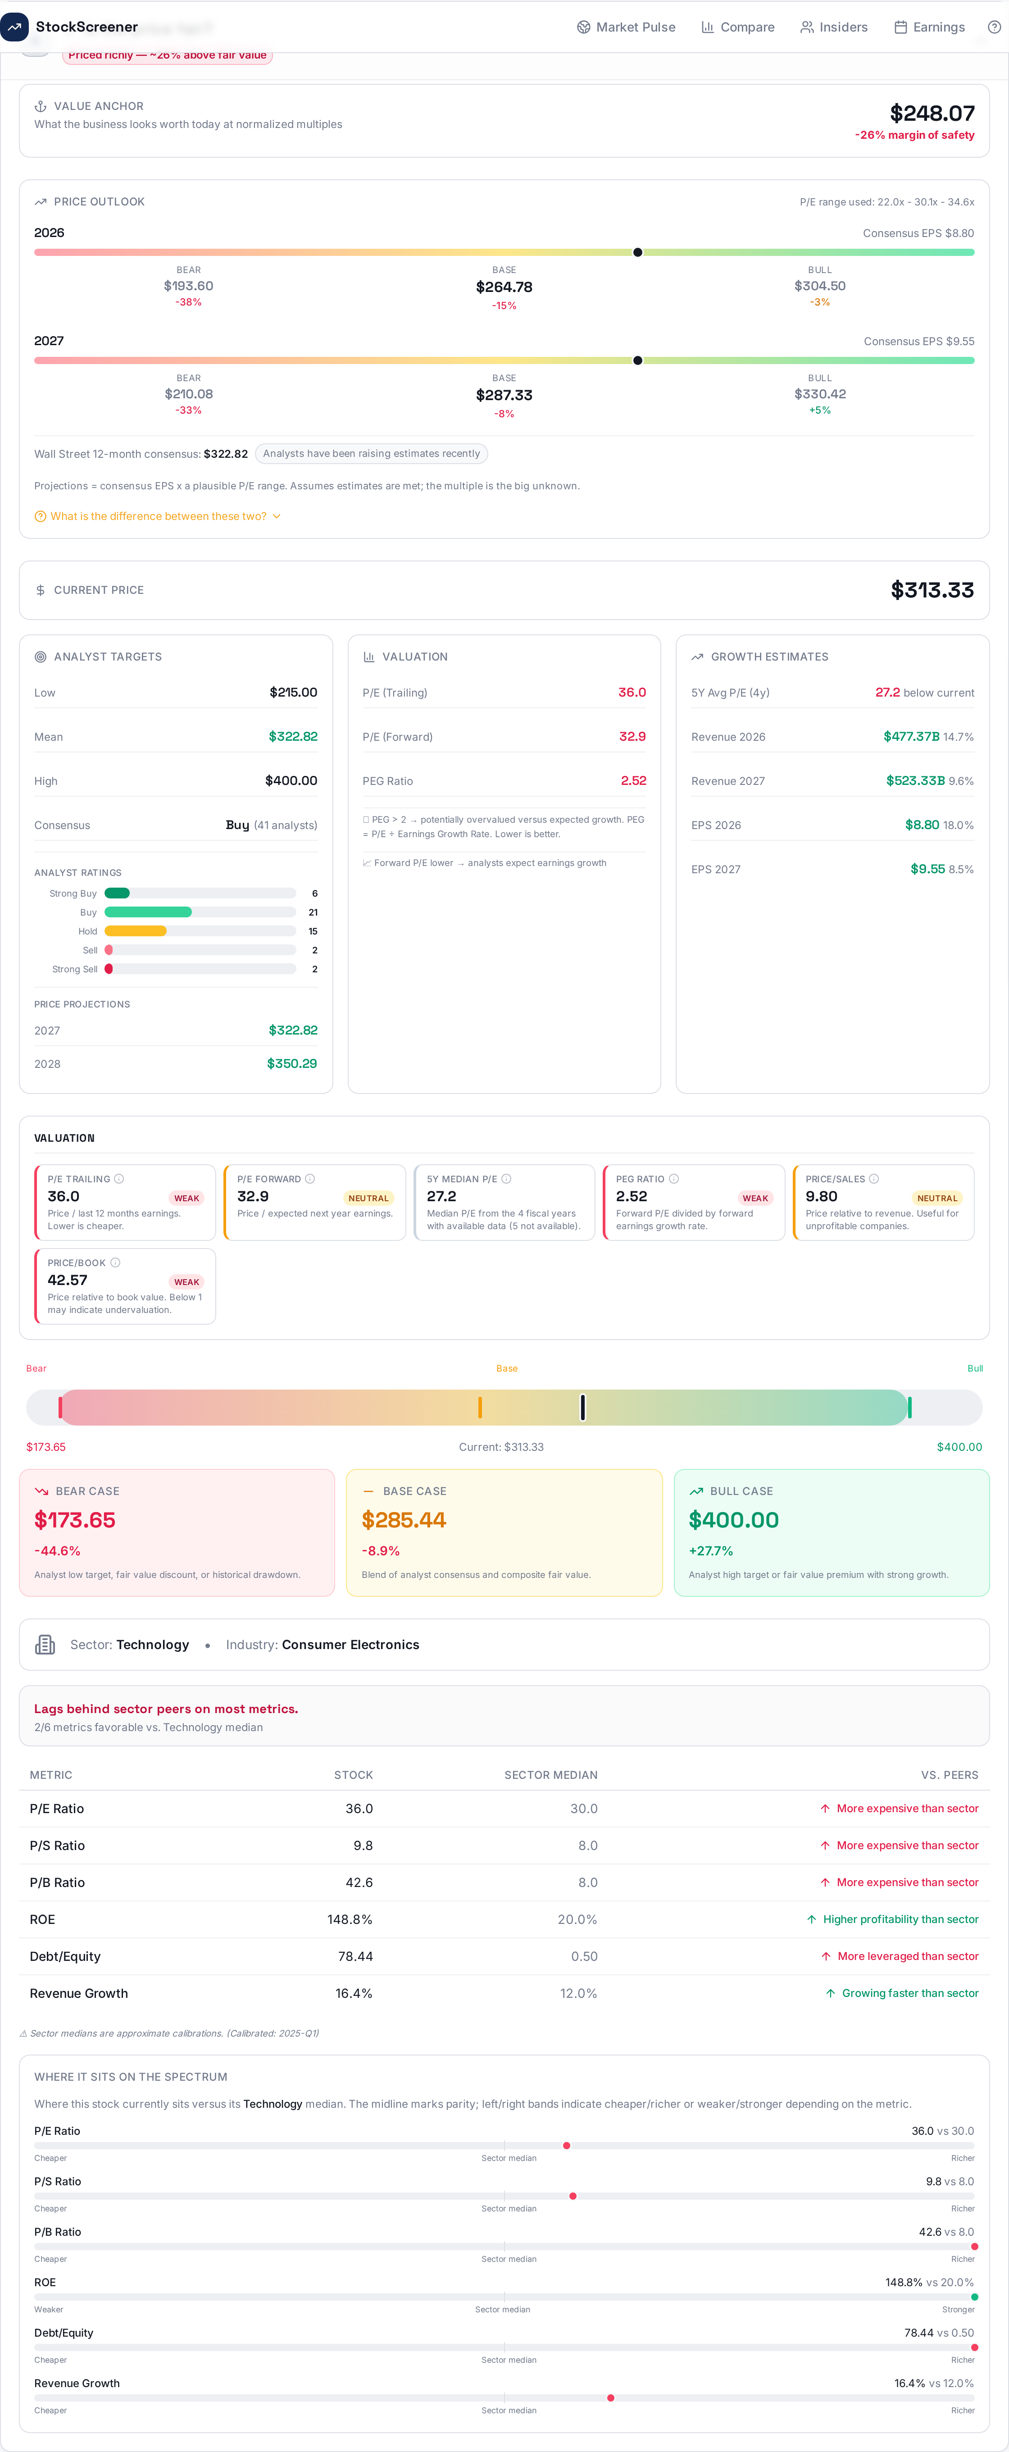Open help via the top-right question icon
The width and height of the screenshot is (1009, 2452).
(x=994, y=27)
